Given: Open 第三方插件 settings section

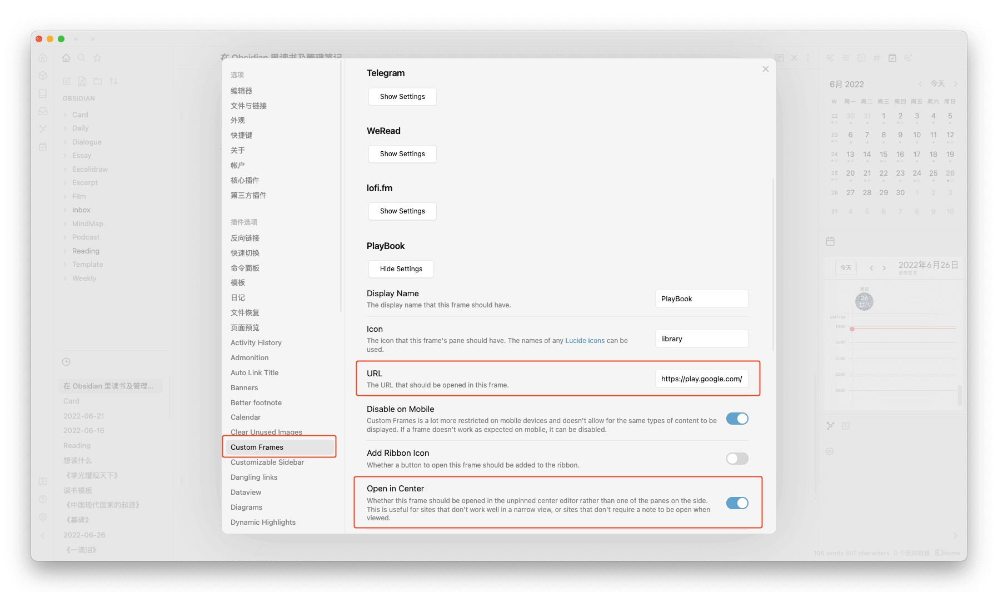Looking at the screenshot, I should (x=248, y=195).
